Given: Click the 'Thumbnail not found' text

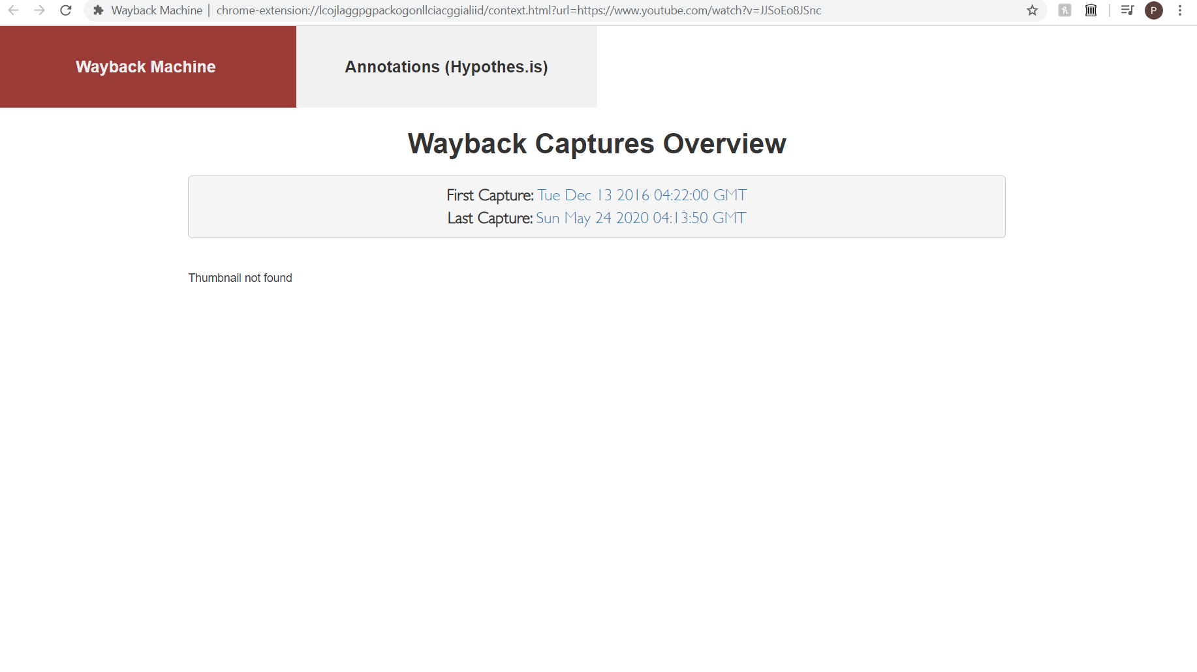Looking at the screenshot, I should coord(240,277).
